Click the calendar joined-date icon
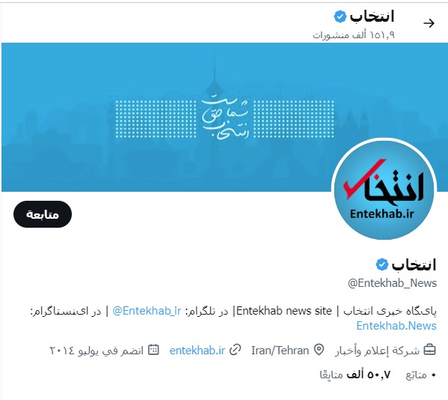Screen dimensions: 448x400 click(153, 350)
